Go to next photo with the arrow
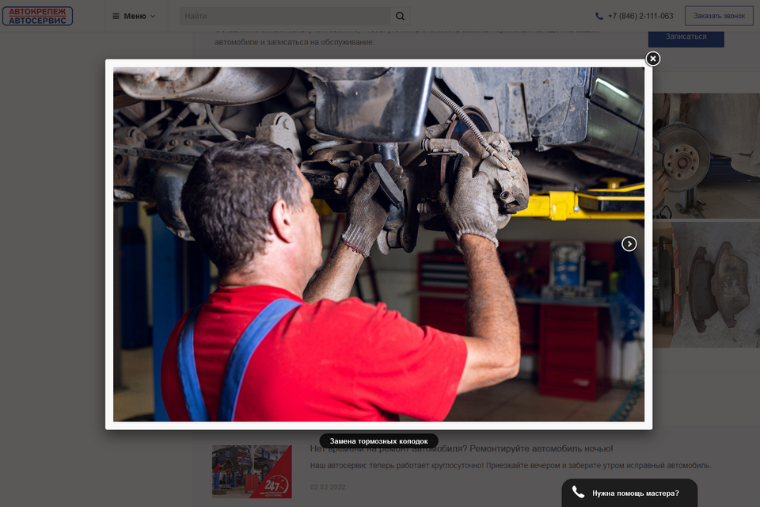 629,244
